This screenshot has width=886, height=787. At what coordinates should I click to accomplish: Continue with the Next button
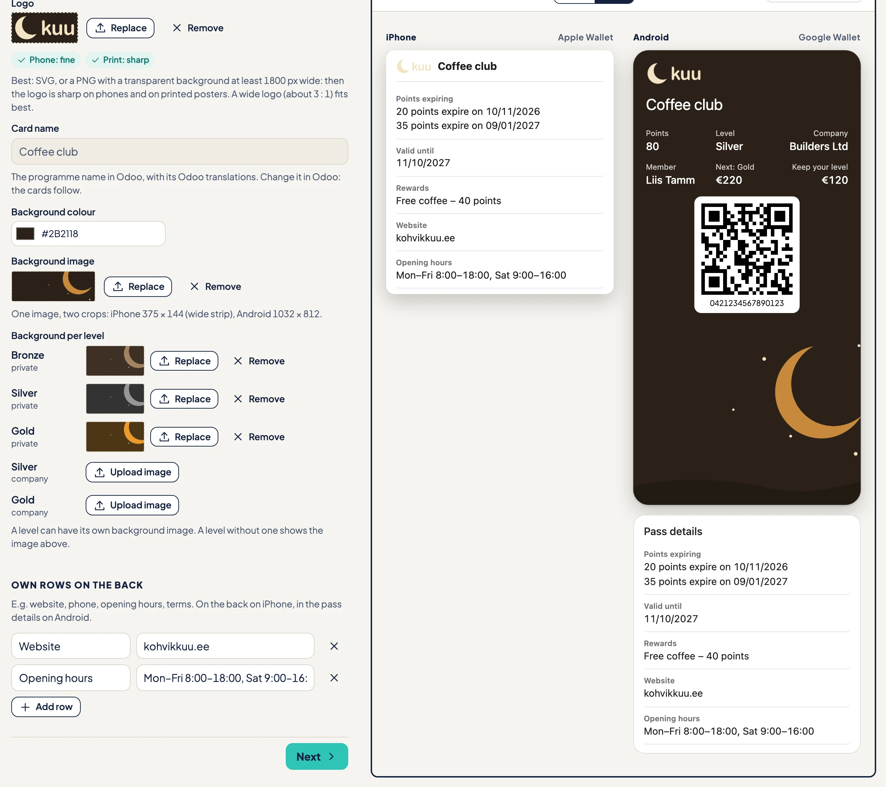(316, 756)
